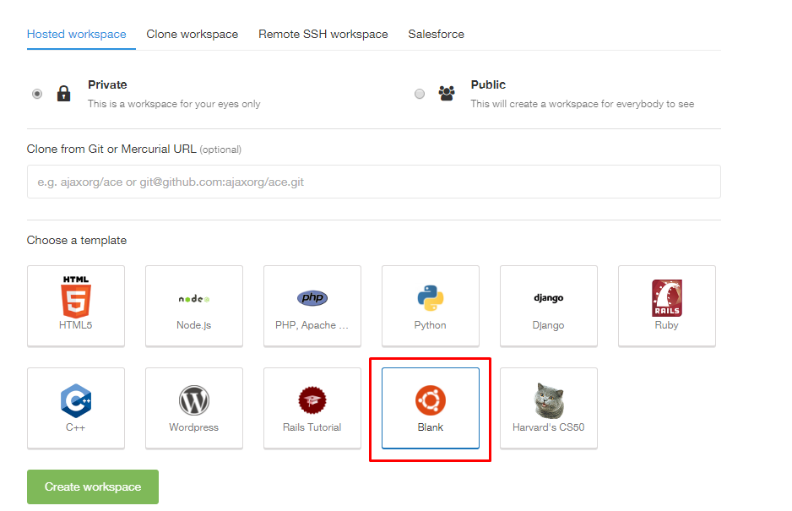Image resolution: width=792 pixels, height=511 pixels.
Task: Click 'This is a workspace for your eyes only'
Action: [174, 104]
